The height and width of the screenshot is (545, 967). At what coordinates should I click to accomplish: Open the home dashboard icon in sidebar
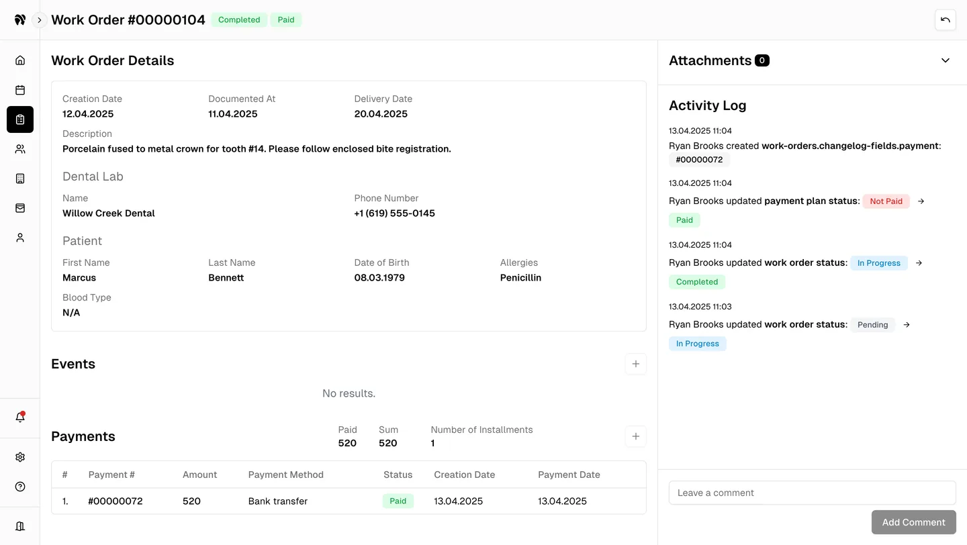(20, 60)
